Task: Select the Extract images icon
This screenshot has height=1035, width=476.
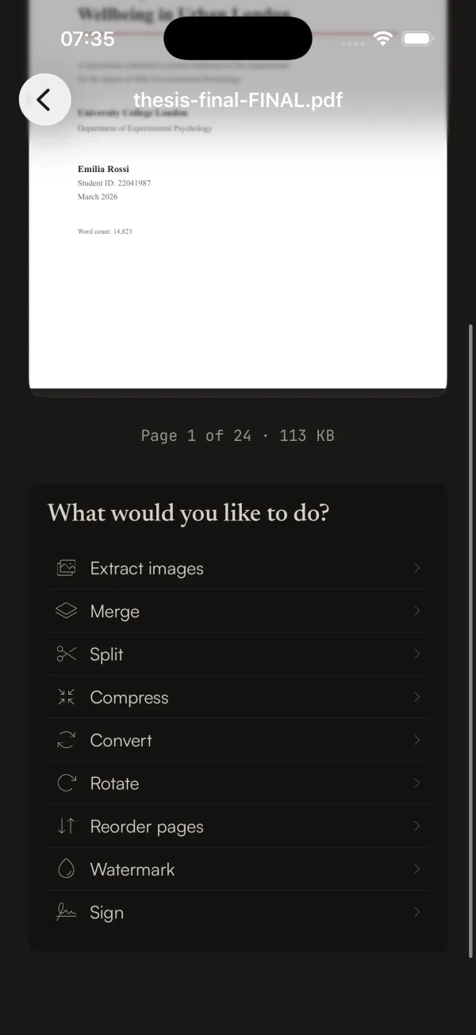Action: 66,568
